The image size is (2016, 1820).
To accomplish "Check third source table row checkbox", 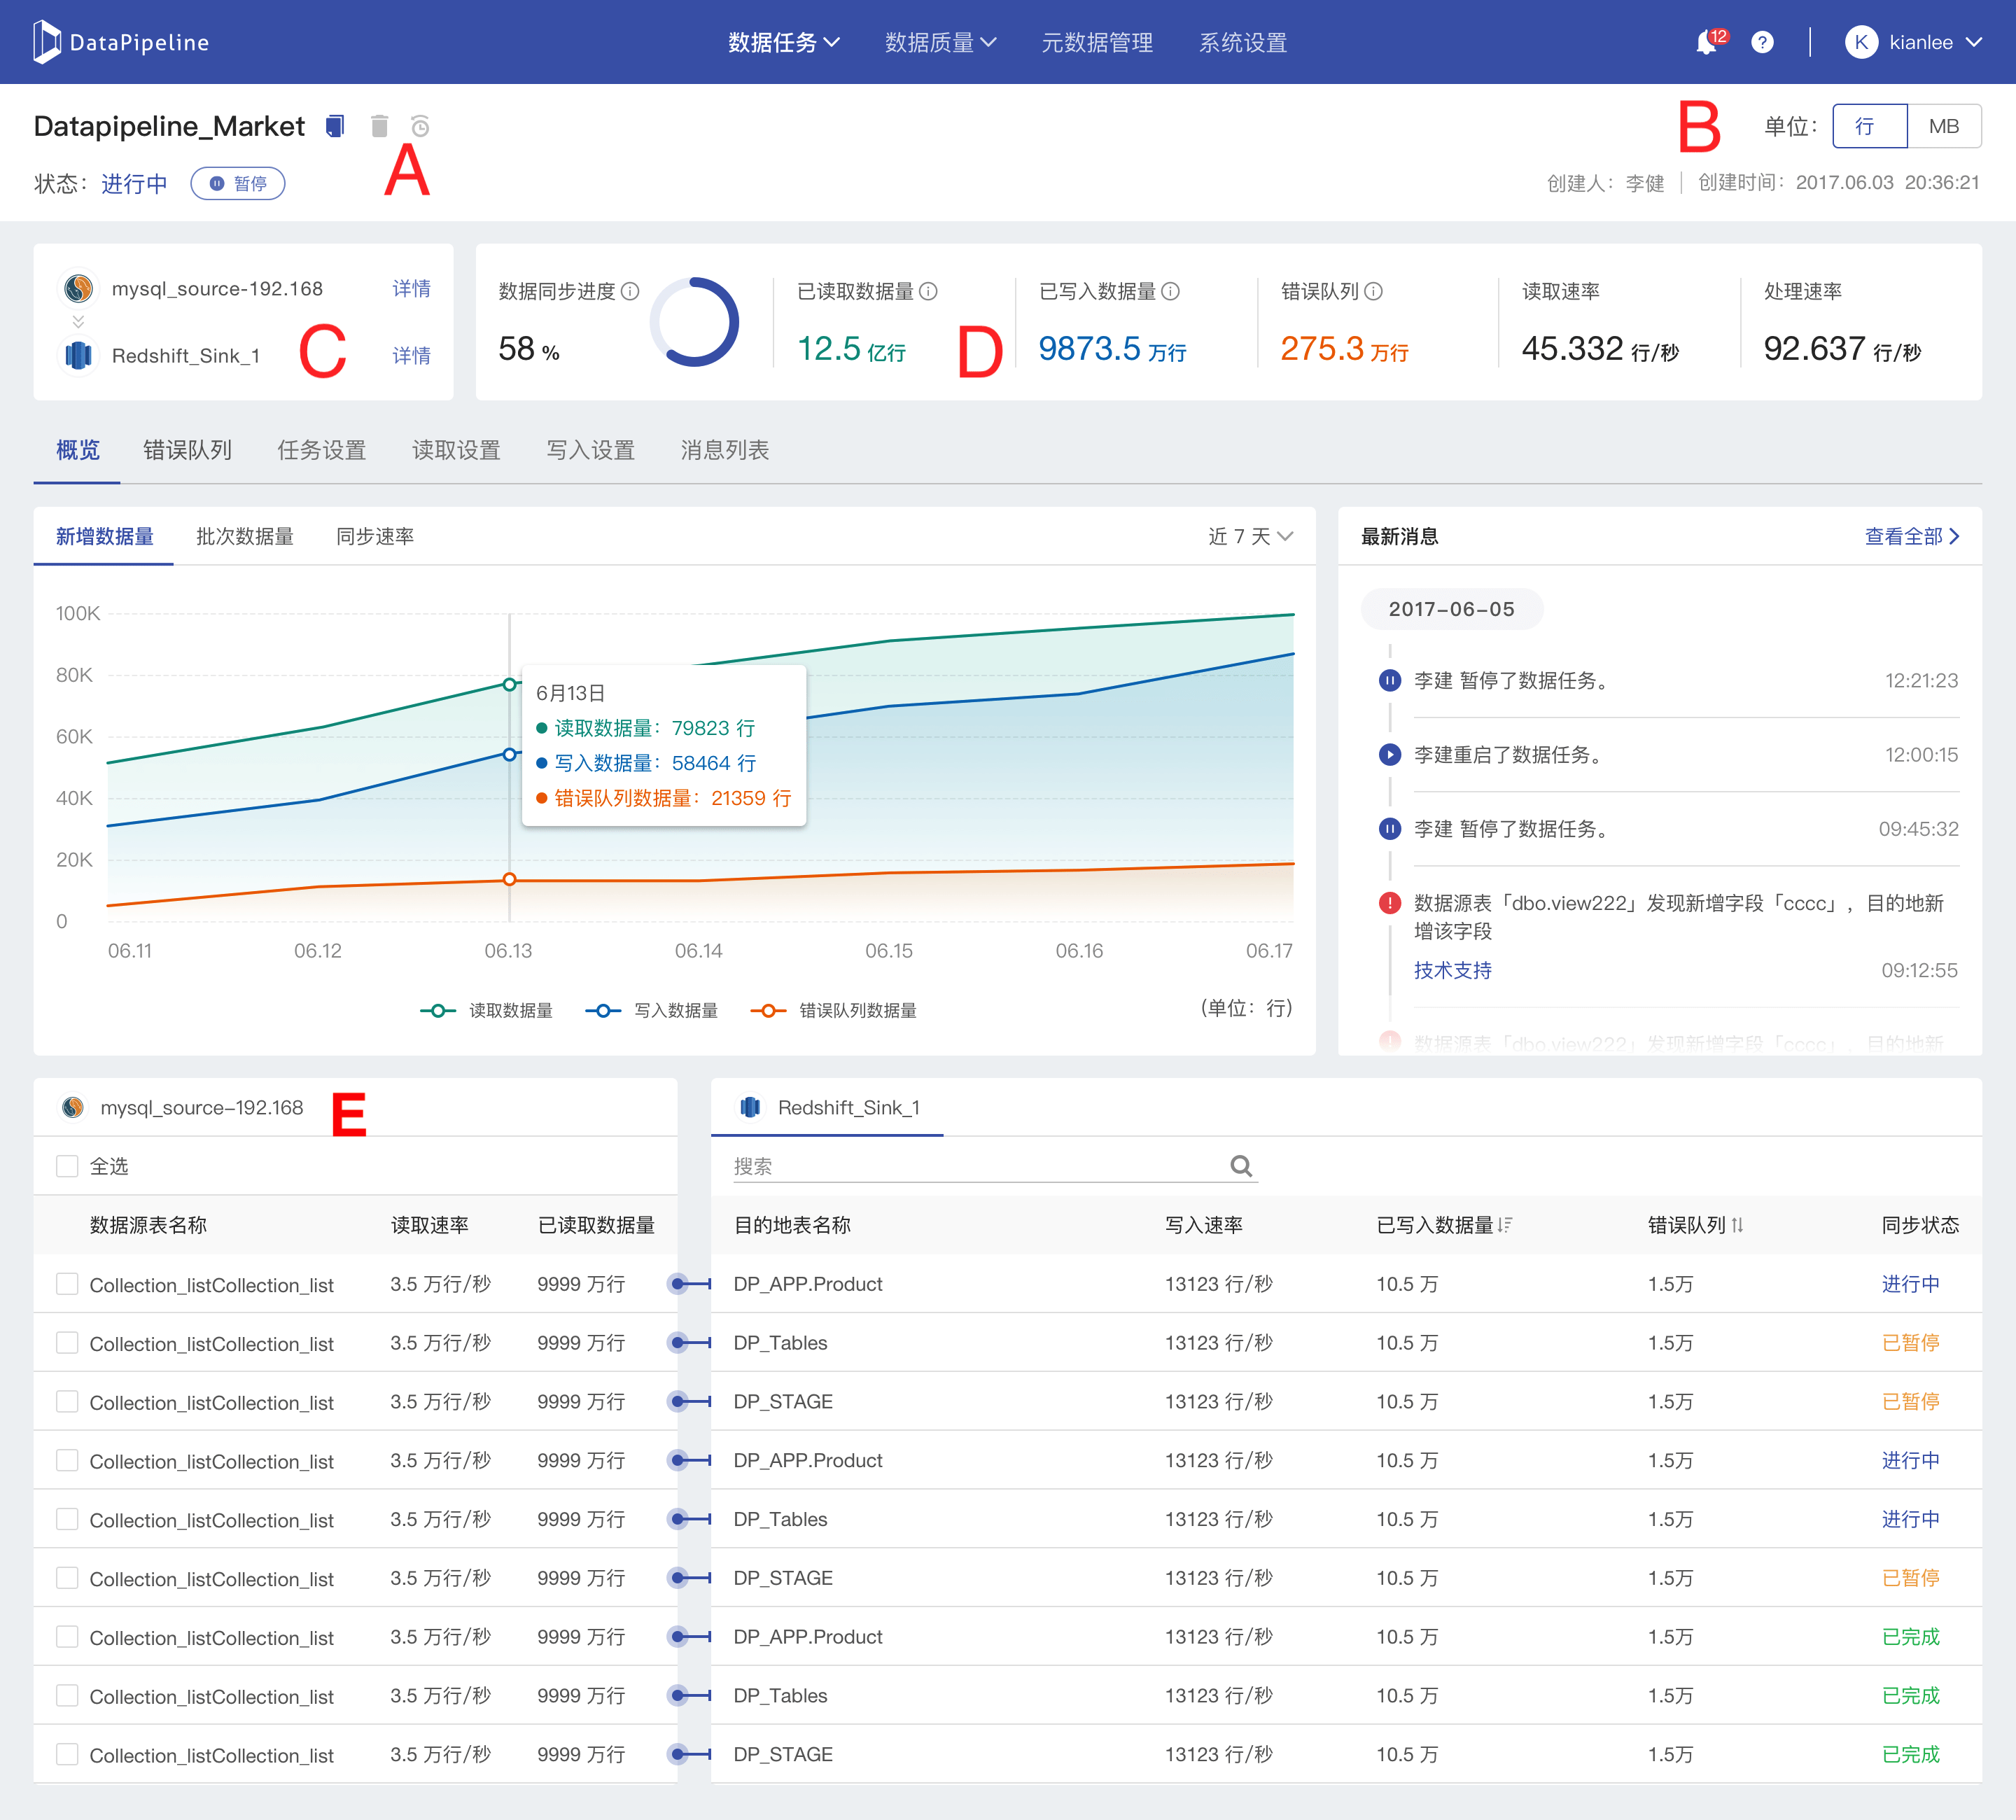I will 67,1401.
